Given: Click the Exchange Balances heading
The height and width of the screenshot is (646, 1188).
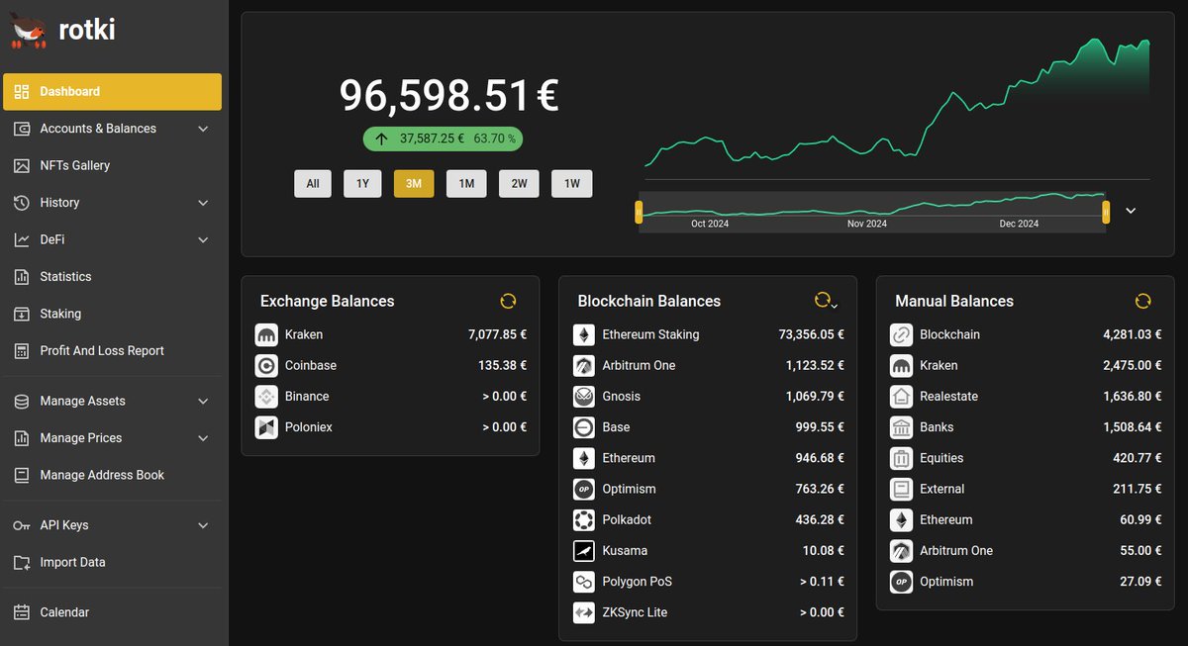Looking at the screenshot, I should pyautogui.click(x=327, y=301).
